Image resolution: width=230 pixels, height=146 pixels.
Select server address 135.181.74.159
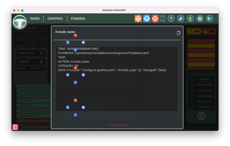click(x=31, y=35)
